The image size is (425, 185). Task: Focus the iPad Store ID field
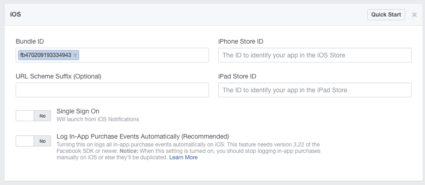click(314, 90)
